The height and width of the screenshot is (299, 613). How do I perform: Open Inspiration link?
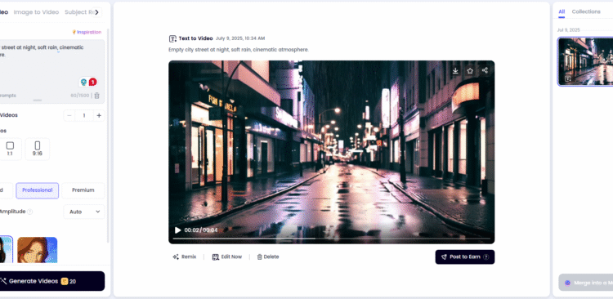pyautogui.click(x=87, y=32)
